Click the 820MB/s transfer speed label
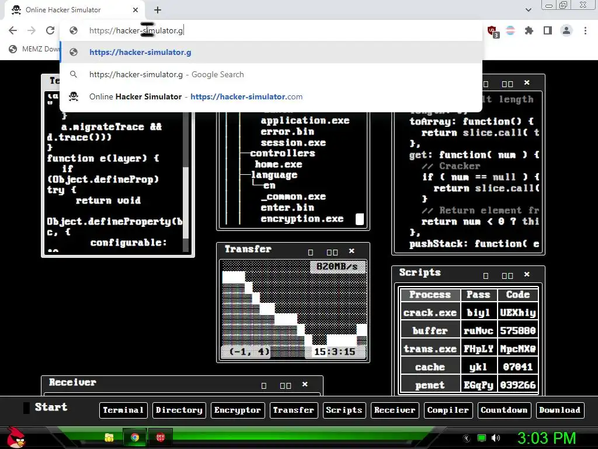 [x=337, y=267]
